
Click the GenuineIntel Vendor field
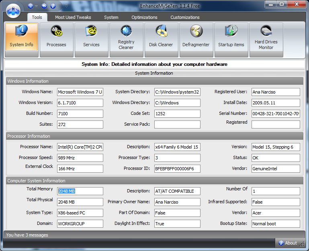point(276,169)
